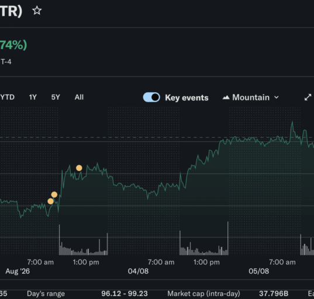Click the lowest yellow key event marker
Viewport: 314px width, 299px height.
coord(50,201)
